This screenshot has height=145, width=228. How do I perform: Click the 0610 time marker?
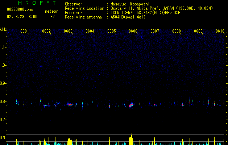pyautogui.click(x=220, y=31)
